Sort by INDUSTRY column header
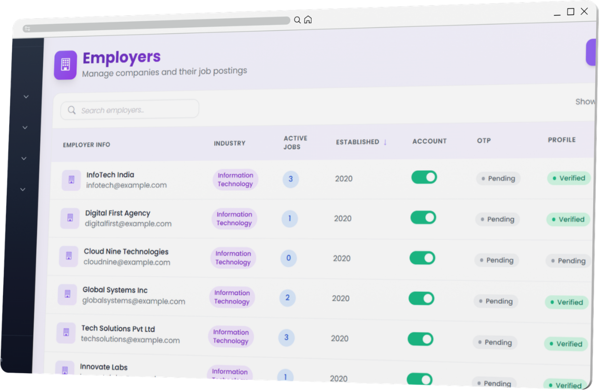This screenshot has height=390, width=599. 230,143
